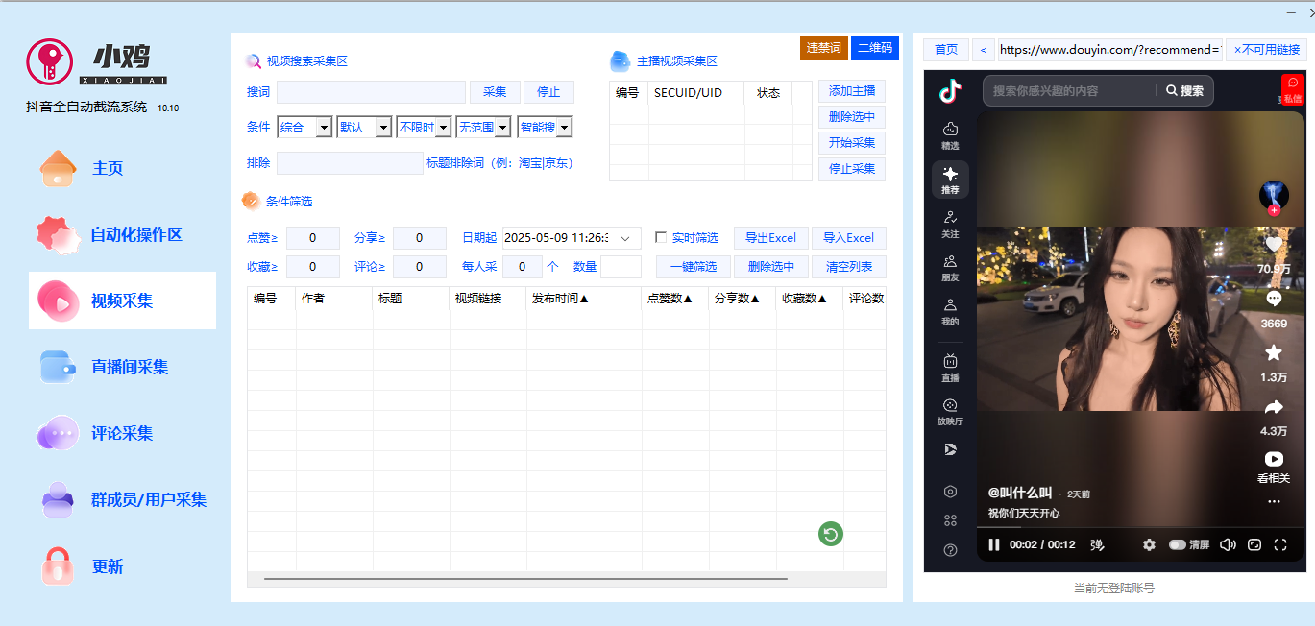Click the 导出Excel button
The height and width of the screenshot is (626, 1315).
pyautogui.click(x=770, y=237)
